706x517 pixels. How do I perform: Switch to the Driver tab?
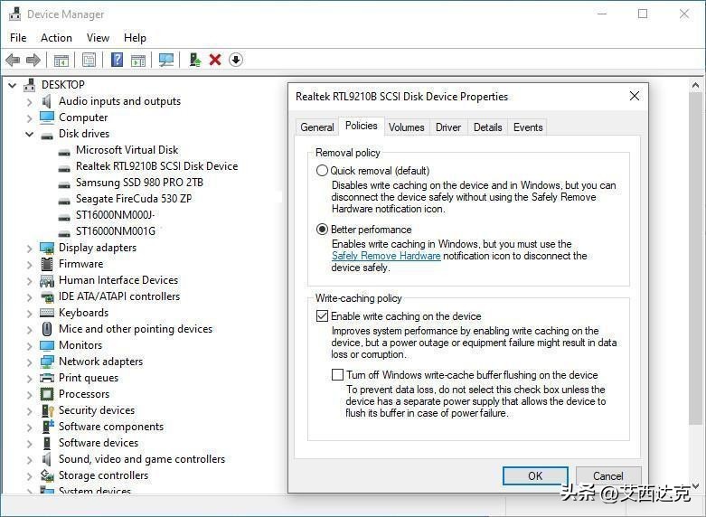[x=448, y=127]
